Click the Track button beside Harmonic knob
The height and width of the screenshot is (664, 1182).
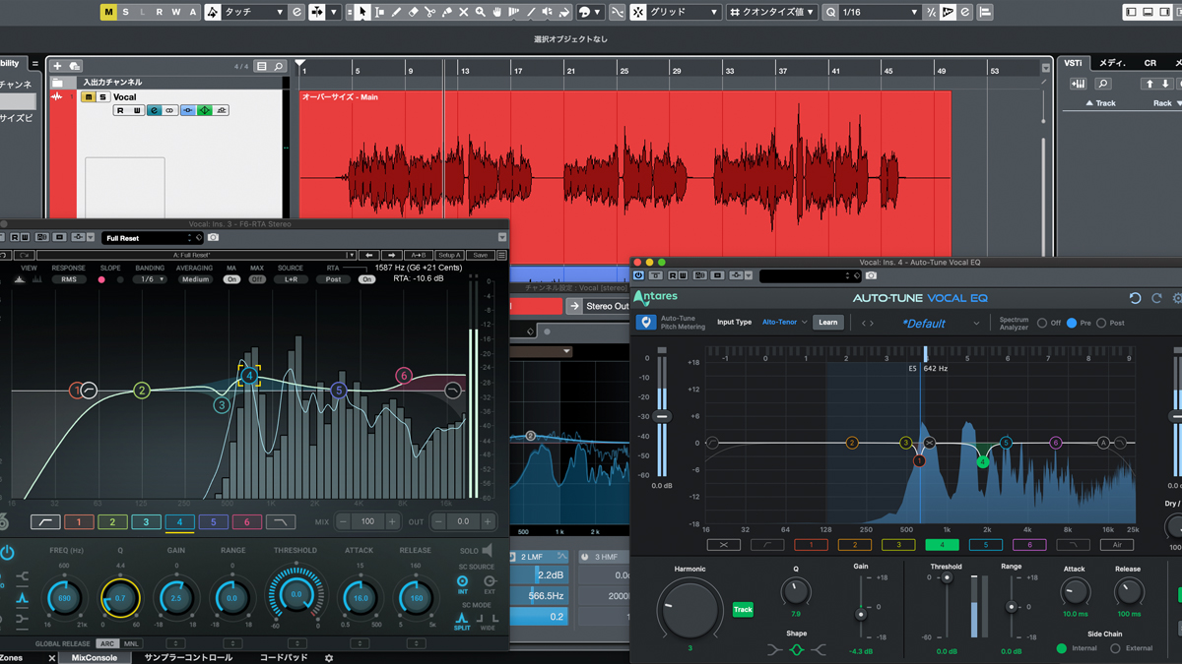pos(743,609)
